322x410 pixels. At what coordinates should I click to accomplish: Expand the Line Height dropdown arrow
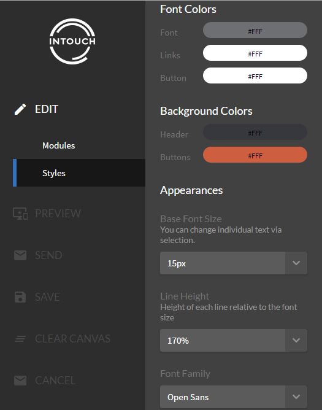tap(296, 341)
